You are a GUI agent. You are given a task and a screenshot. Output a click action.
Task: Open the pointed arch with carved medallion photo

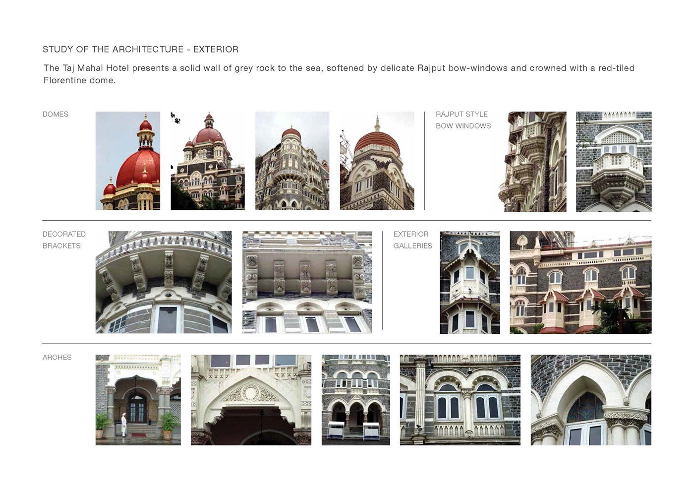coord(251,400)
